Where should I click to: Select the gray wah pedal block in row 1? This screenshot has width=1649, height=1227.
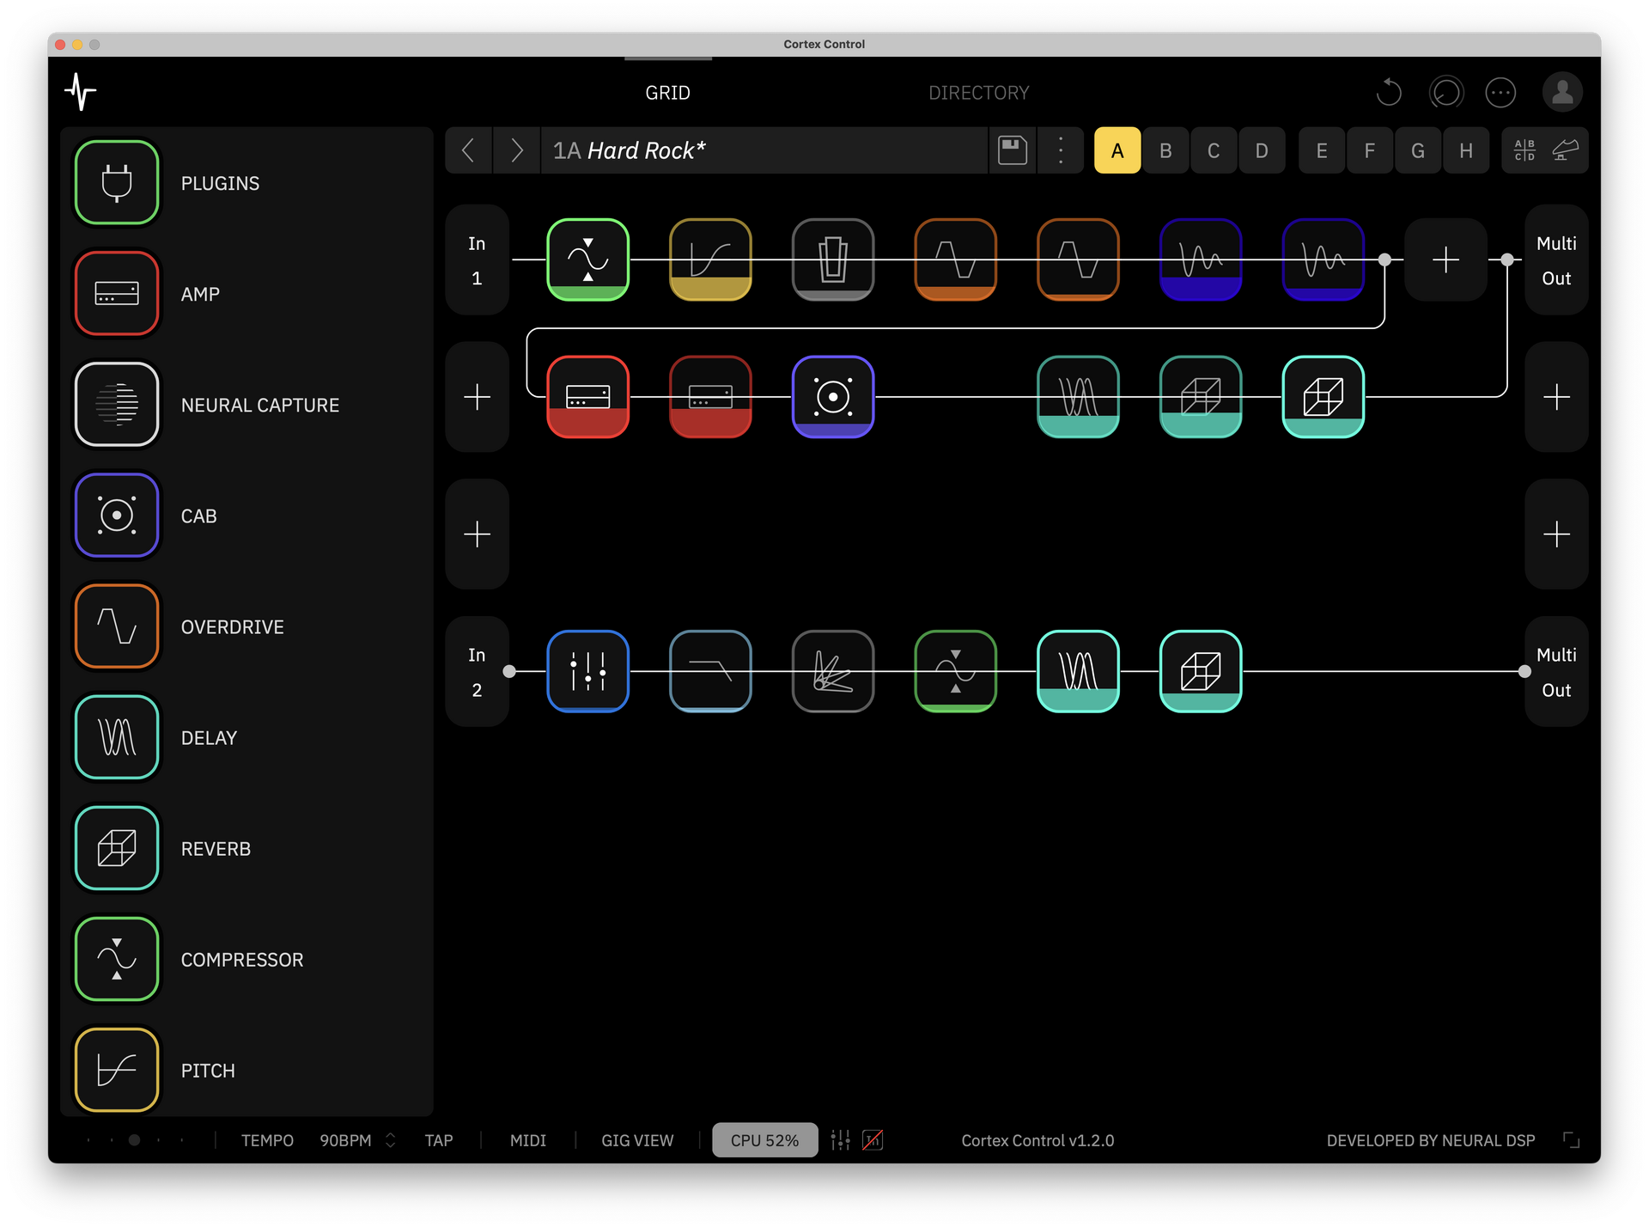point(833,259)
